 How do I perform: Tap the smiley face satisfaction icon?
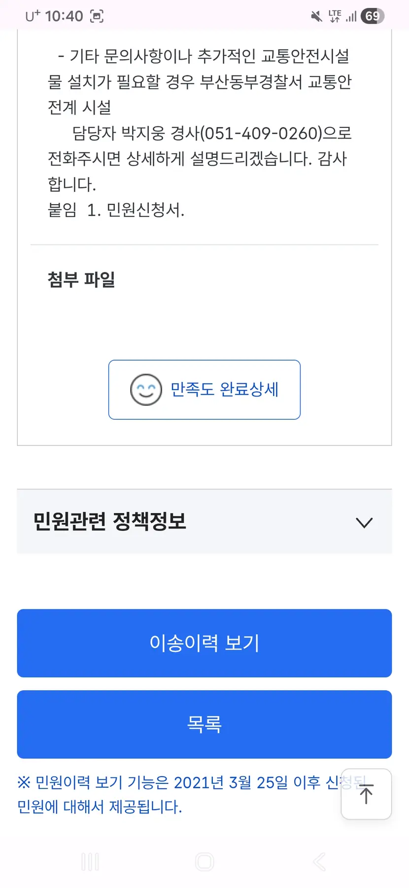(x=146, y=390)
